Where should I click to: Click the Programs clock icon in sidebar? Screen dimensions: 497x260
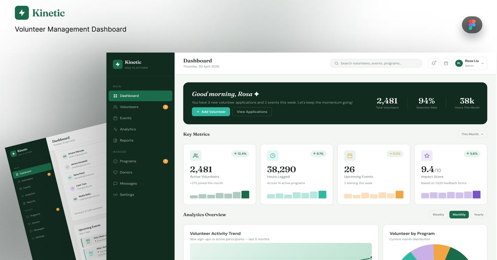pos(116,161)
